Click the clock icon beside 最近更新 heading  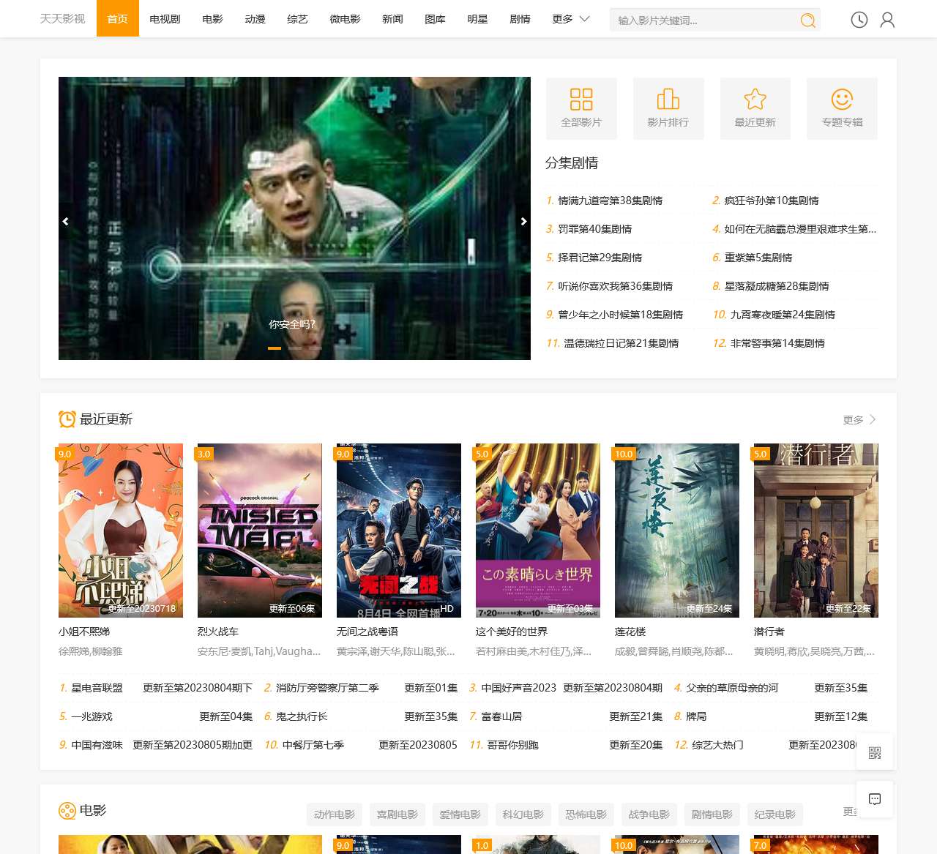pyautogui.click(x=67, y=419)
